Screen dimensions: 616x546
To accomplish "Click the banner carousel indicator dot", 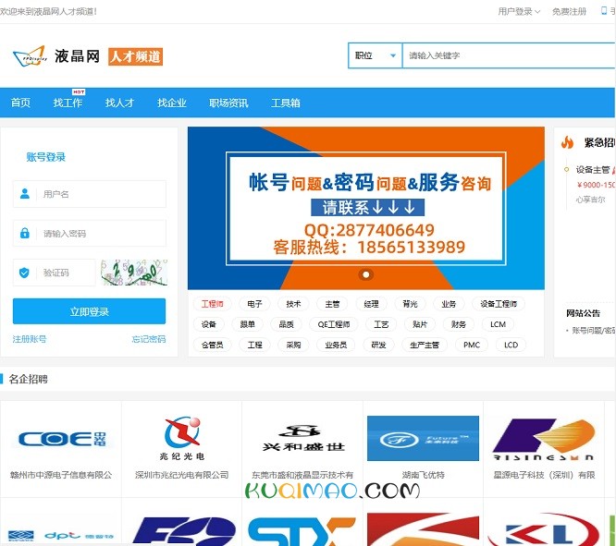I will [x=365, y=274].
